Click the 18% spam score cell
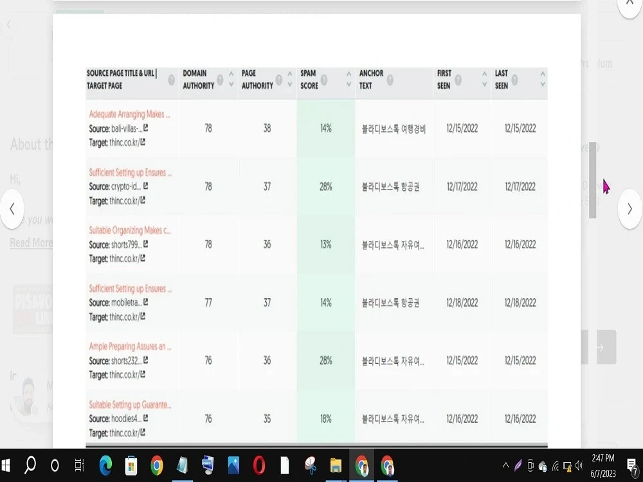The height and width of the screenshot is (482, 643). click(x=325, y=419)
